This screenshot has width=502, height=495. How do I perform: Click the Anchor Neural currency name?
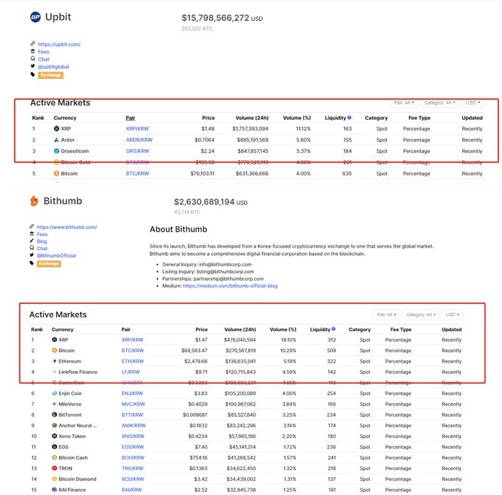click(x=77, y=426)
